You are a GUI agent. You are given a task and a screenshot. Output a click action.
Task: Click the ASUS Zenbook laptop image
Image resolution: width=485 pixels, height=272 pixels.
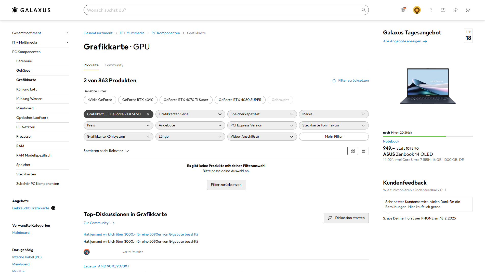[428, 86]
